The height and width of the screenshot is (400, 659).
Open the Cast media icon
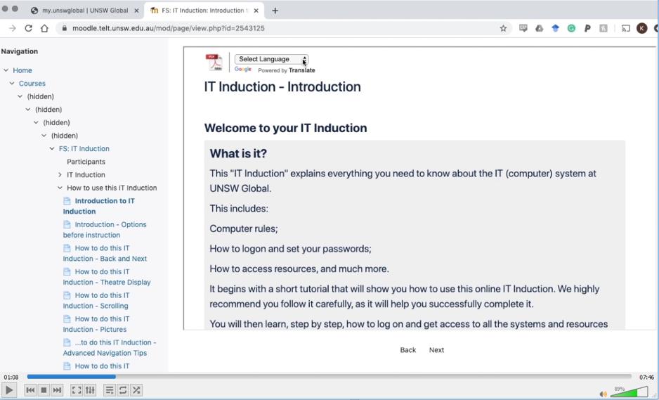tap(626, 28)
